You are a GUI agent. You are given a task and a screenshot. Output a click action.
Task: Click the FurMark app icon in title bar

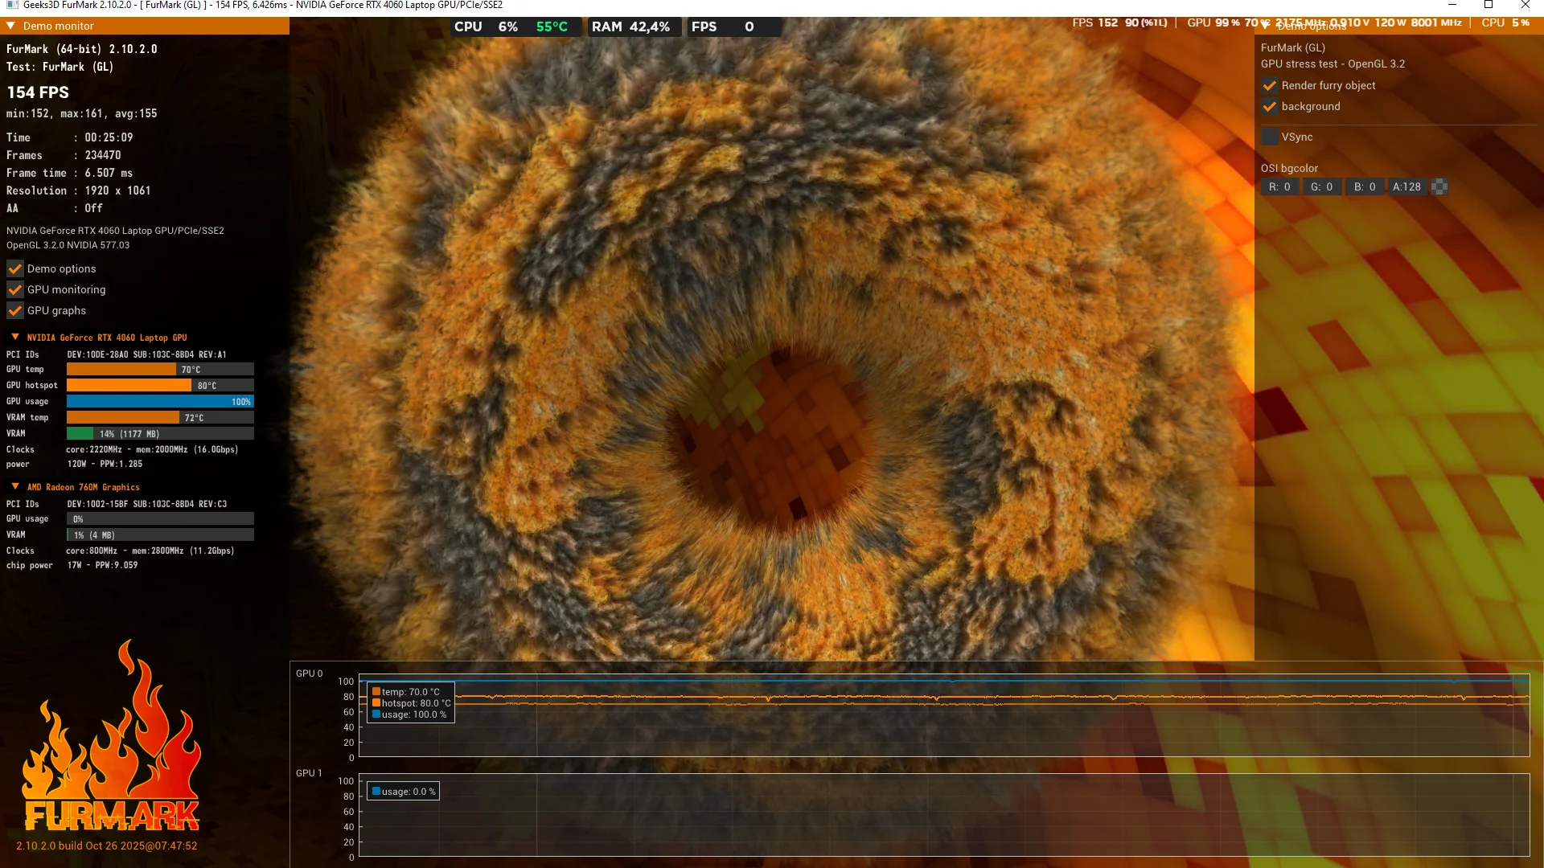click(11, 5)
